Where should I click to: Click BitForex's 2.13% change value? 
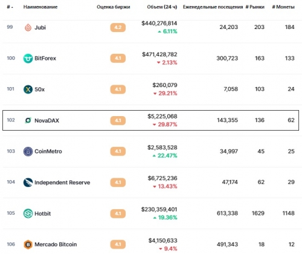tap(170, 63)
